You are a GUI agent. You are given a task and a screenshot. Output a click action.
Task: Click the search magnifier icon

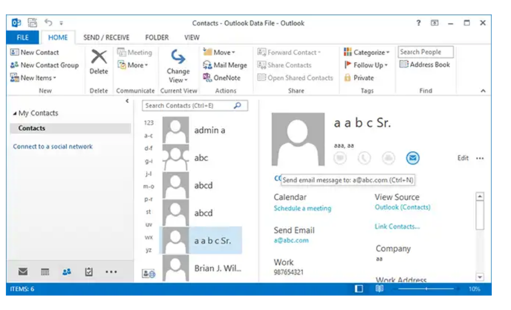click(x=238, y=105)
